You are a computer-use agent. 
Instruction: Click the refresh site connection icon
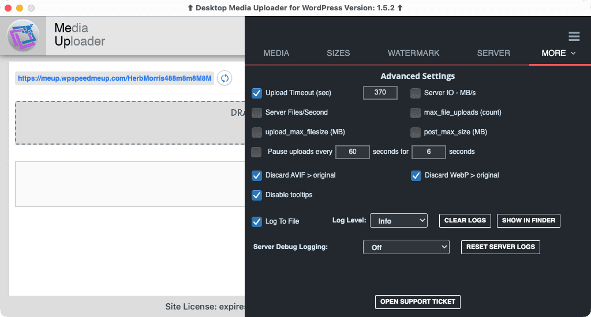[x=225, y=78]
